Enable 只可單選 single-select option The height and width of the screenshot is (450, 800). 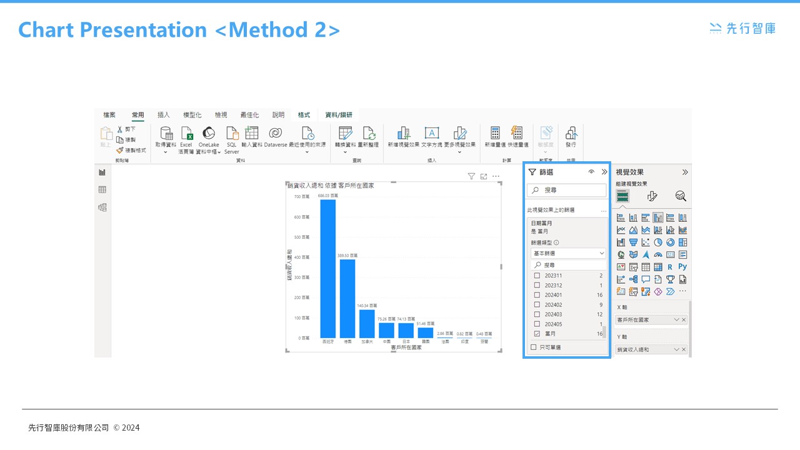click(x=532, y=347)
